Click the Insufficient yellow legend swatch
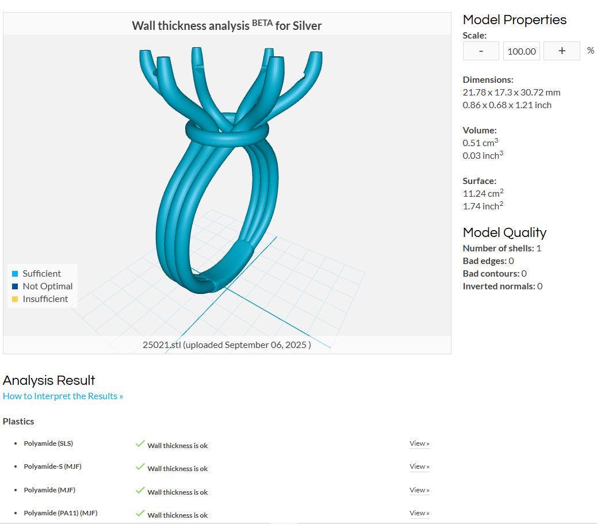This screenshot has height=524, width=597. pos(15,299)
